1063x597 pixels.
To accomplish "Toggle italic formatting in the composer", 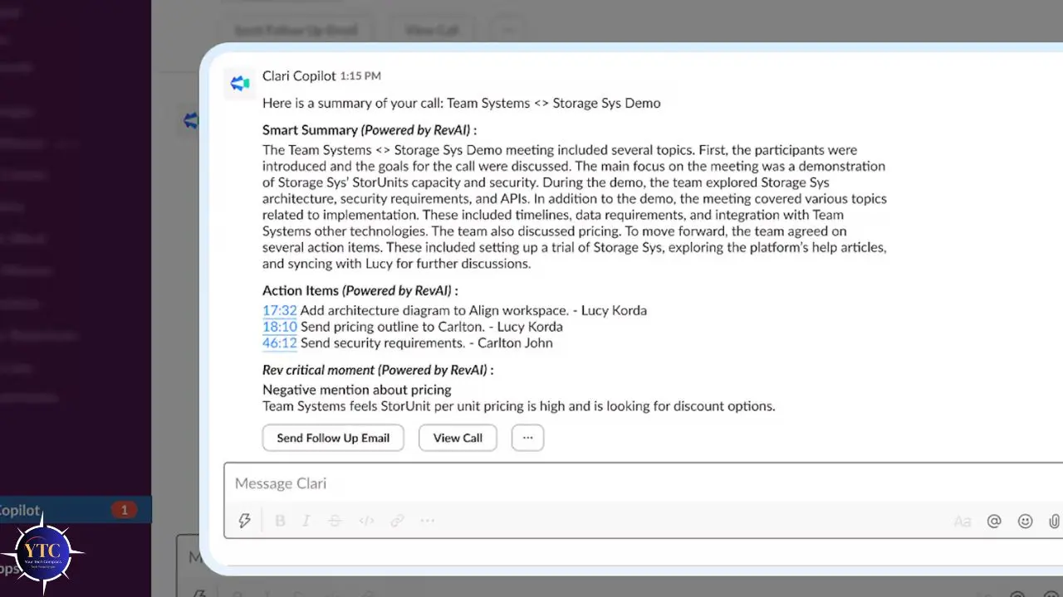I will click(x=306, y=521).
